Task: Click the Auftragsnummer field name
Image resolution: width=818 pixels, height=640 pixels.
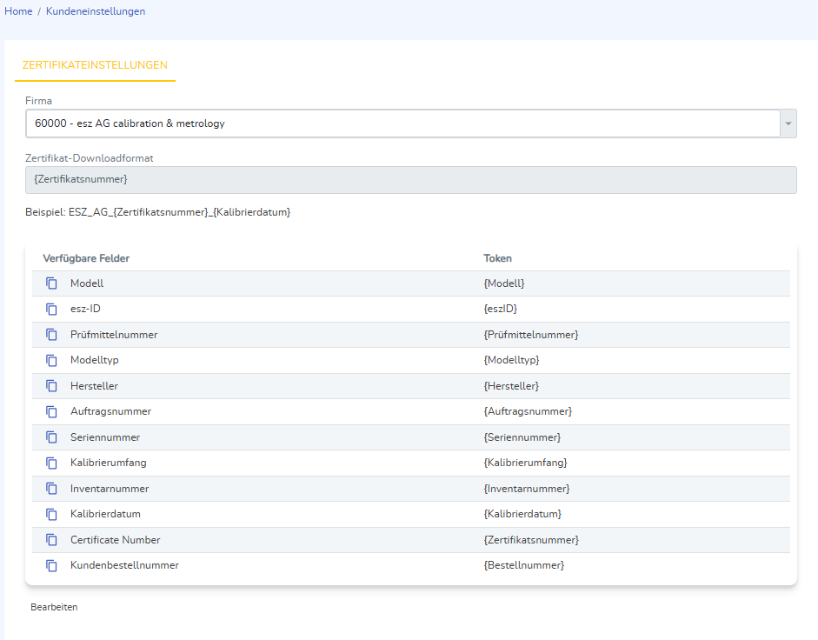Action: pos(111,411)
